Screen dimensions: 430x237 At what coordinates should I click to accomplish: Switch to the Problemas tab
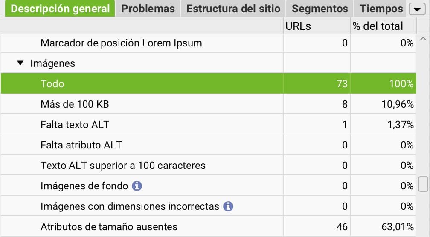tap(148, 9)
